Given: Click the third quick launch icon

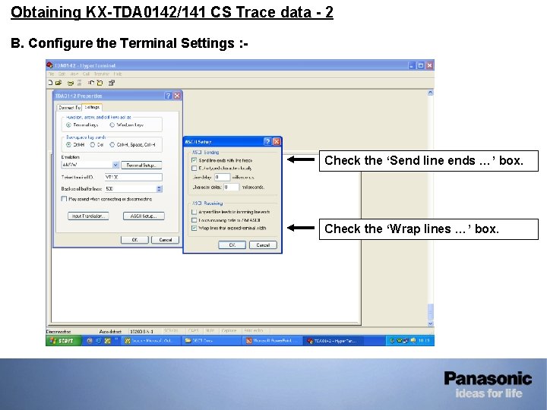Looking at the screenshot, I should coord(107,341).
